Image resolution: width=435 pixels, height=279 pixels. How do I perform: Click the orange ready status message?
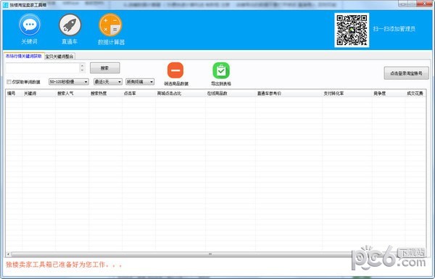point(64,265)
